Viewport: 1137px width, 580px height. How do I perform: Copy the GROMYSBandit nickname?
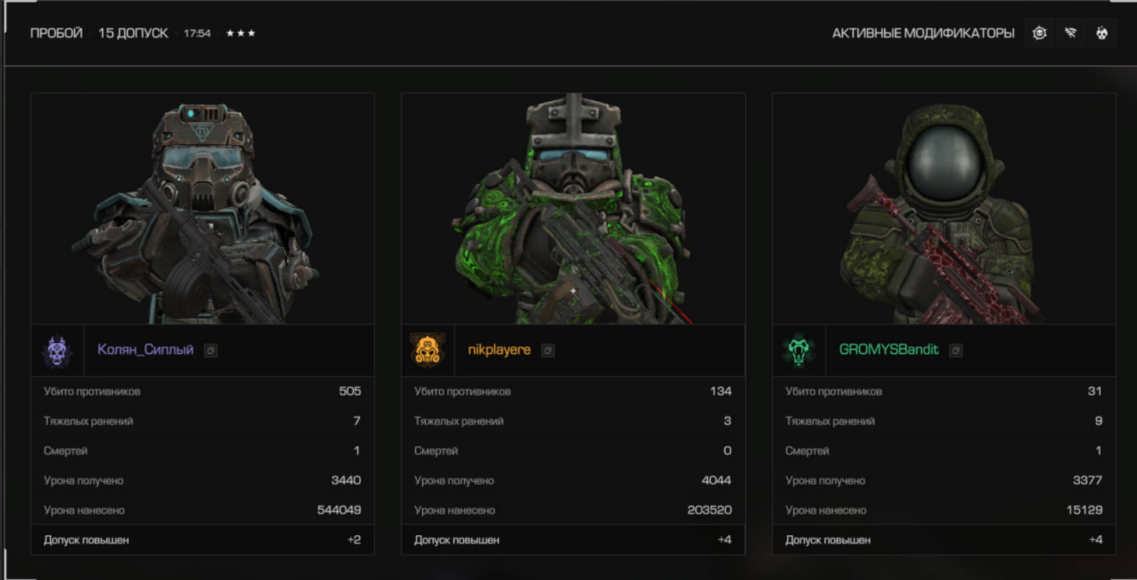(x=955, y=350)
